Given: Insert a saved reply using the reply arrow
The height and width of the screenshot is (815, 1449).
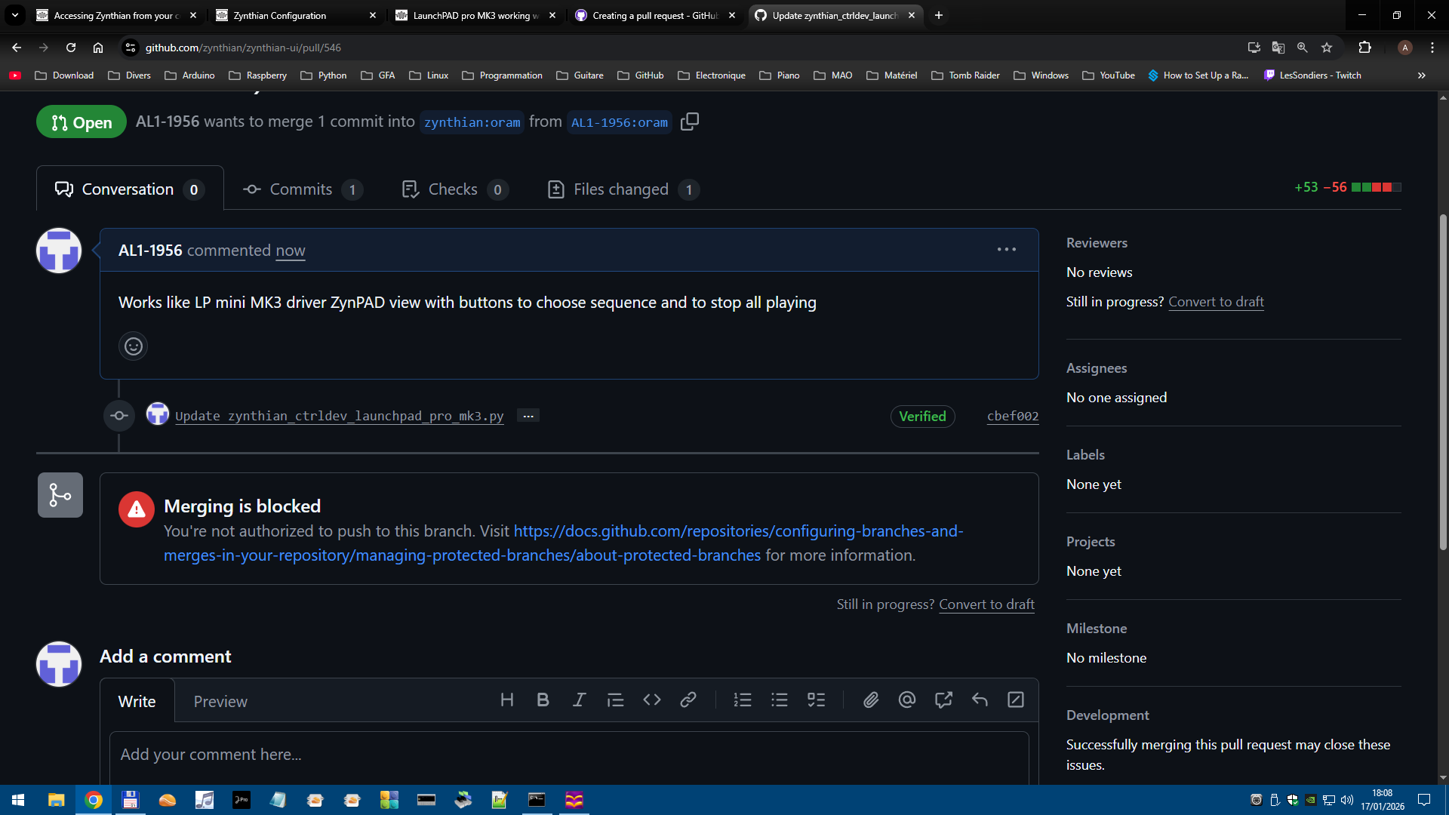Looking at the screenshot, I should pos(980,700).
